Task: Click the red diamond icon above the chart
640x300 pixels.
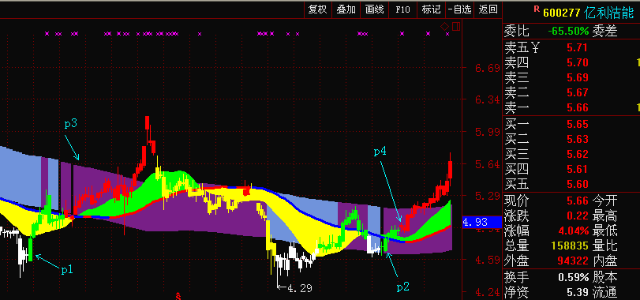Action: [x=444, y=27]
